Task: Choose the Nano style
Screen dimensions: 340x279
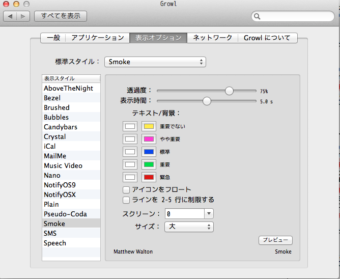Action: click(71, 175)
